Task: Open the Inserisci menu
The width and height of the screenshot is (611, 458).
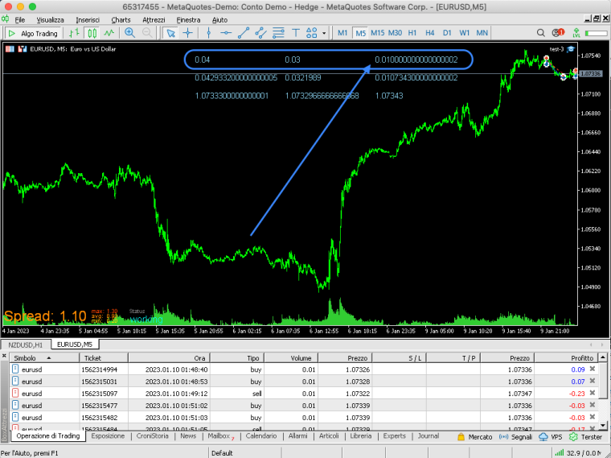Action: (x=88, y=19)
